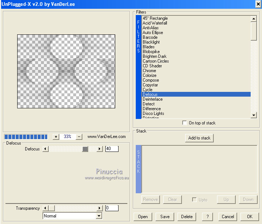The height and width of the screenshot is (224, 262).
Task: Click the Save button
Action: click(x=165, y=217)
